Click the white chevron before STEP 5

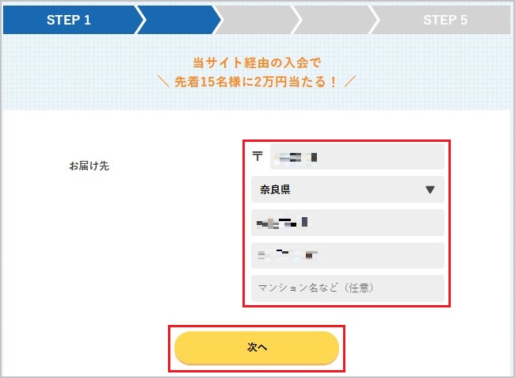pos(375,20)
